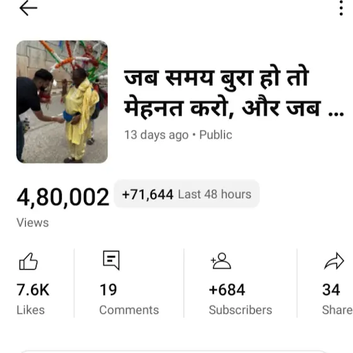Tap the Comments speech bubble icon
Screen dimensions: 353x353
(x=111, y=260)
